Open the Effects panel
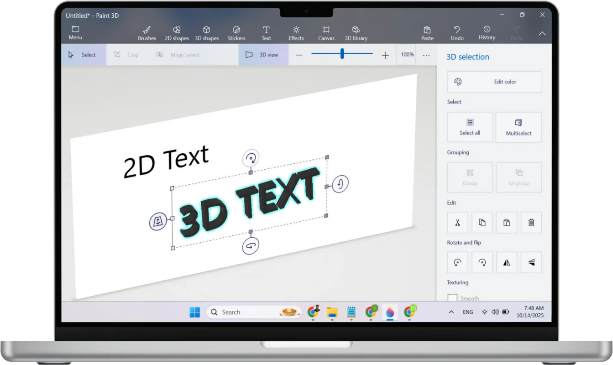This screenshot has width=613, height=365. pyautogui.click(x=296, y=32)
